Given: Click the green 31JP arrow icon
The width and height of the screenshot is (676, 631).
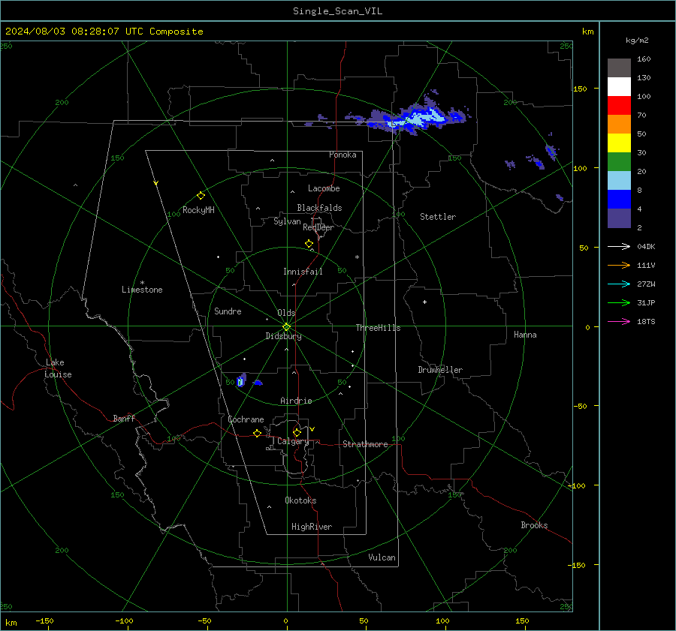Looking at the screenshot, I should click(x=619, y=303).
